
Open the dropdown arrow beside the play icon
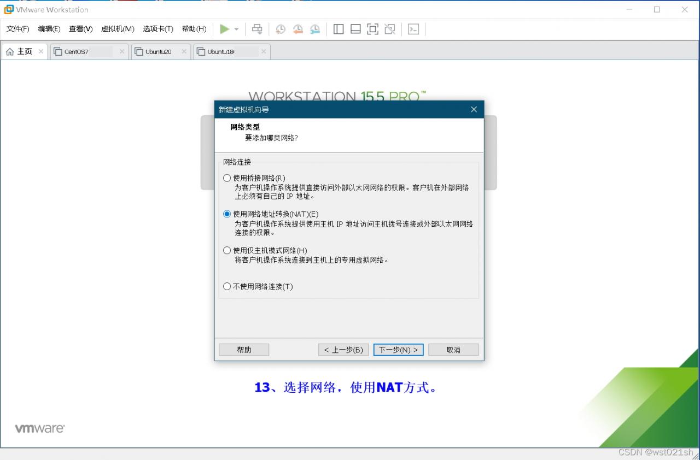[x=236, y=29]
